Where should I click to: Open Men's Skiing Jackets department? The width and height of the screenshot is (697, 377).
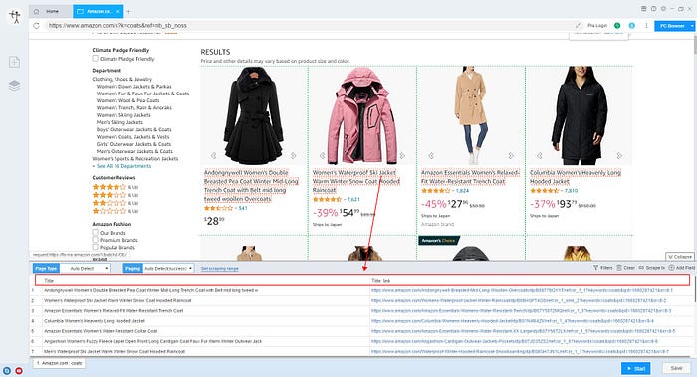click(119, 122)
